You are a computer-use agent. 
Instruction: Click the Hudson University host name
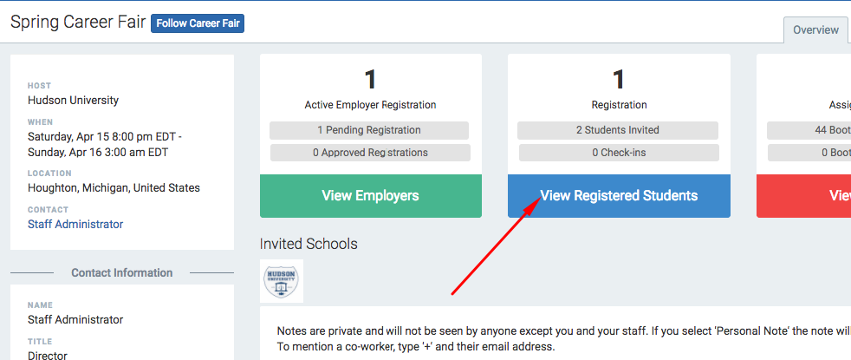click(x=74, y=100)
